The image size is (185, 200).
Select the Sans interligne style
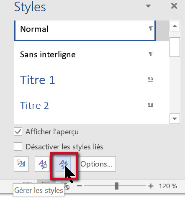tap(85, 54)
